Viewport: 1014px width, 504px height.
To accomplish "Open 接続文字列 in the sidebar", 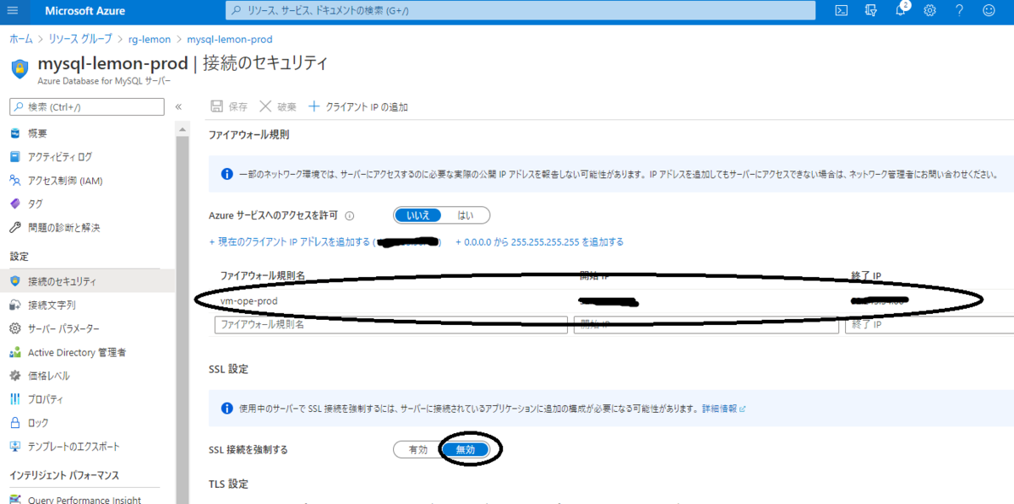I will click(52, 305).
